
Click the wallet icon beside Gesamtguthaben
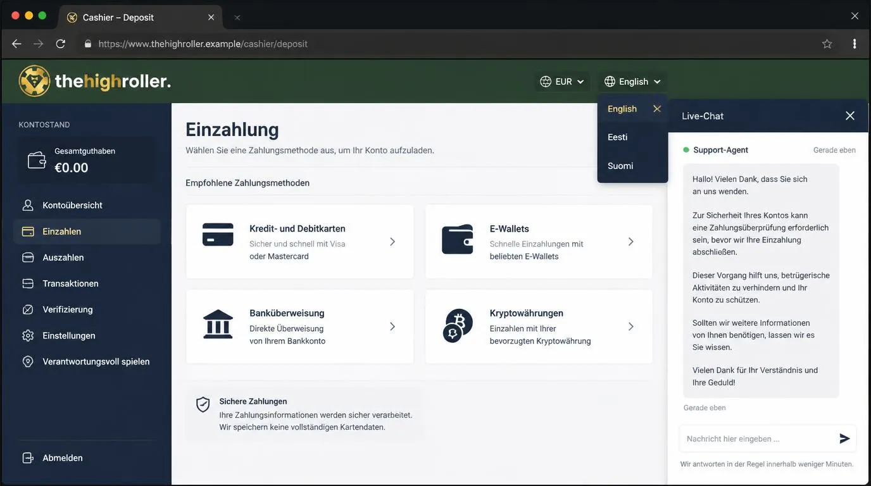(x=37, y=161)
